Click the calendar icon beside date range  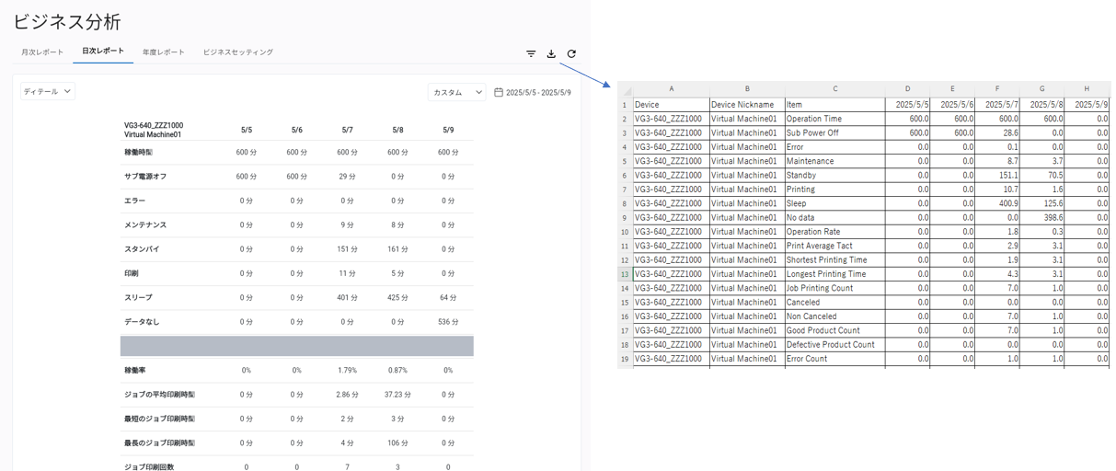point(499,92)
